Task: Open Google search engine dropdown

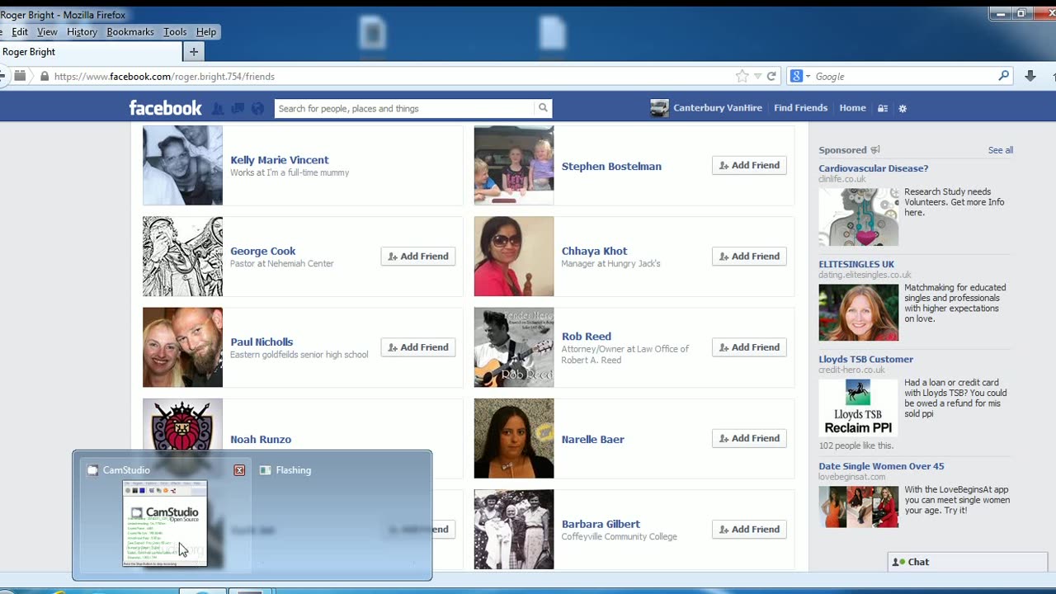Action: pyautogui.click(x=800, y=76)
